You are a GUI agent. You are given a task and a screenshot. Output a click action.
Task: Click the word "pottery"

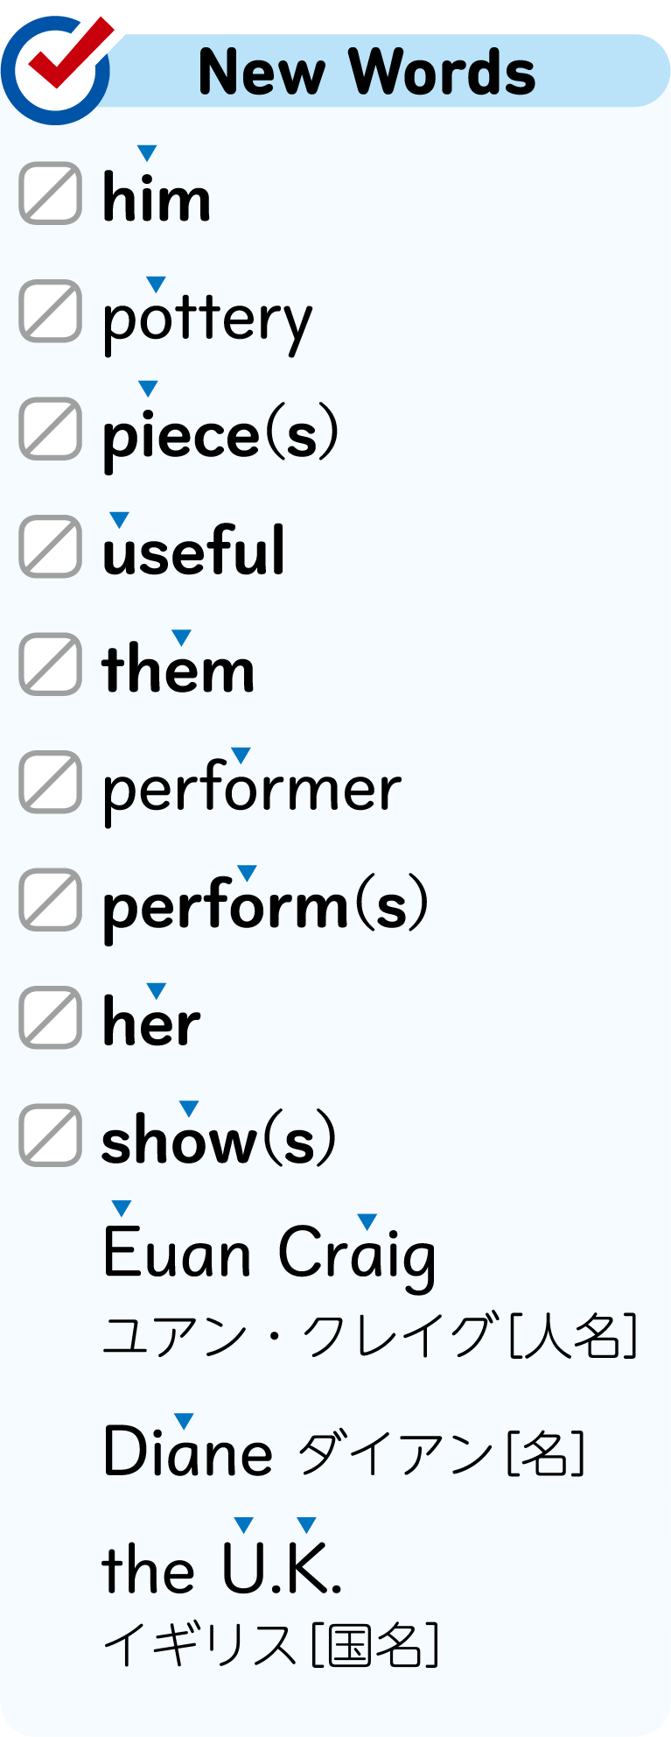pos(207,320)
